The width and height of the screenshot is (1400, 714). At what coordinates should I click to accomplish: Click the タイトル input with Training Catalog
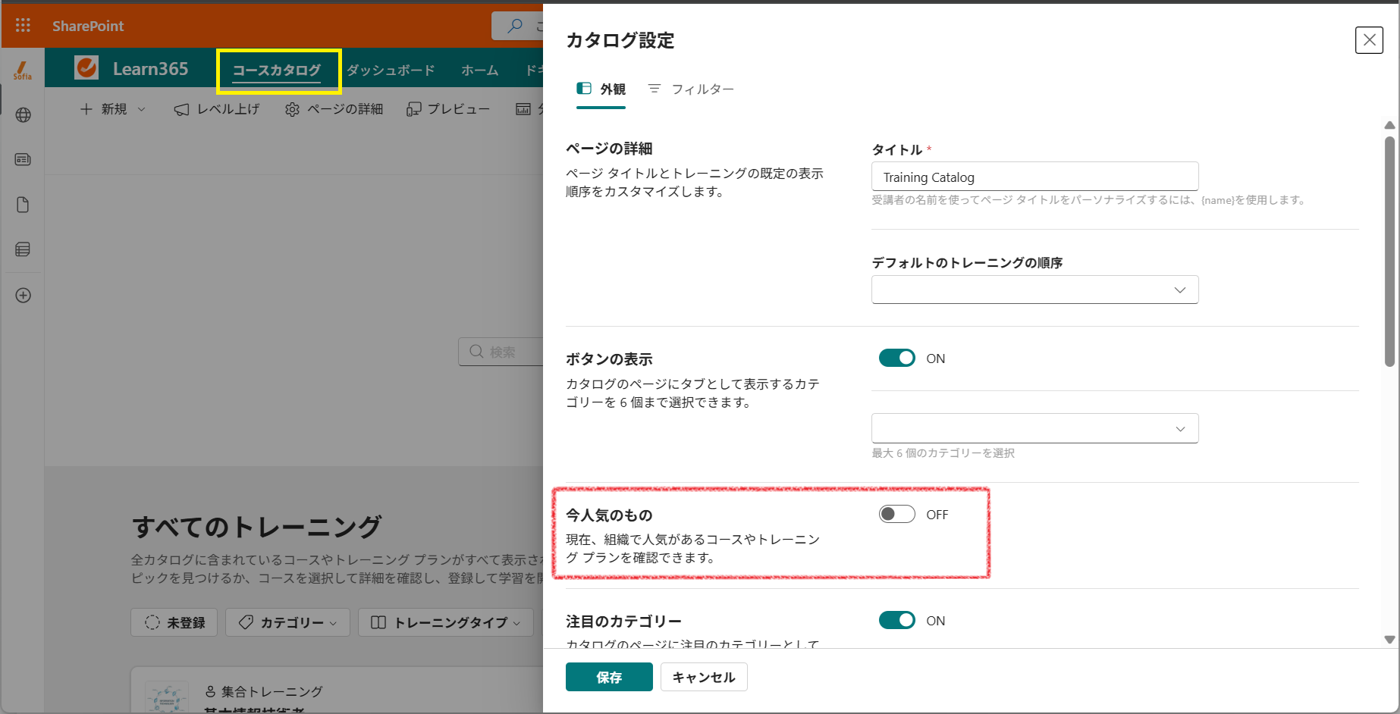click(x=1034, y=177)
